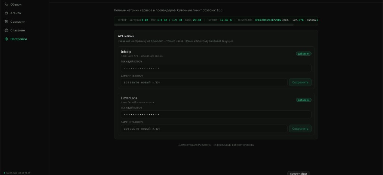Image resolution: width=383 pixels, height=175 pixels.
Task: Click the Ключ Calls API description
Action: pos(142,56)
